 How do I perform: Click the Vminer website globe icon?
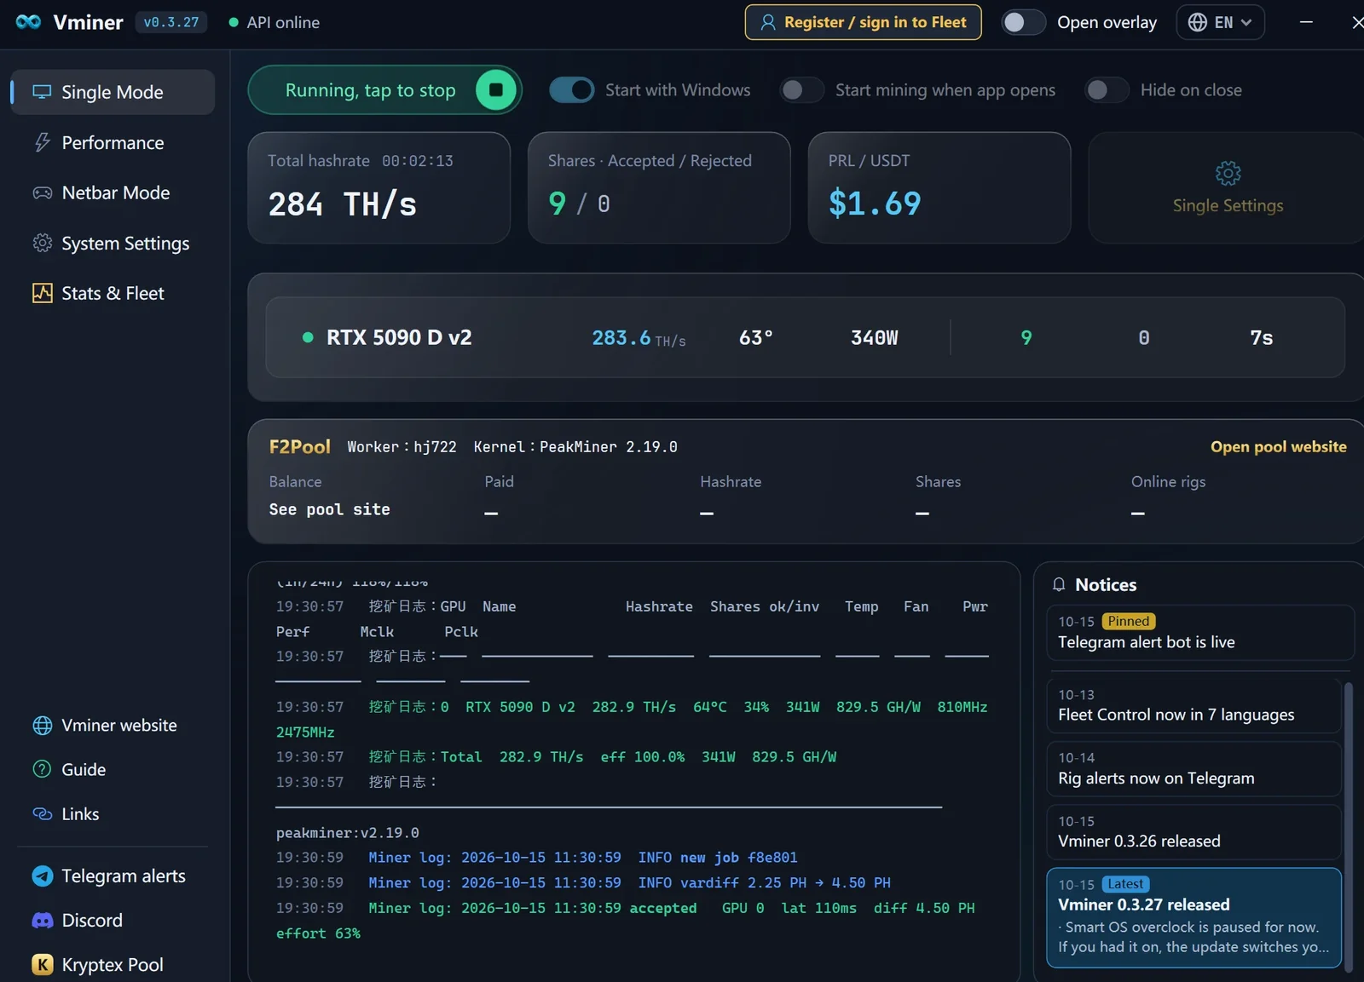(42, 725)
